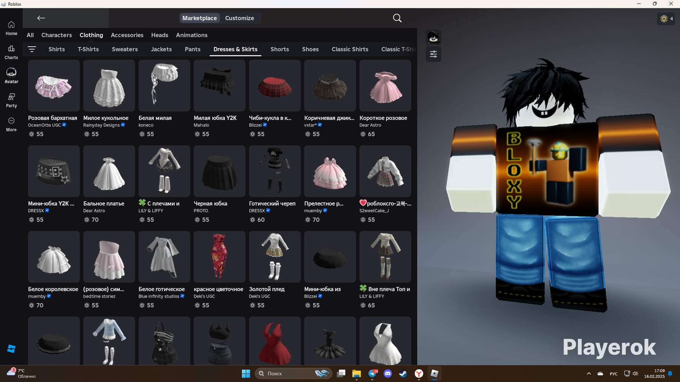Open the More menu in the sidebar
Viewport: 680px width, 382px height.
(11, 125)
